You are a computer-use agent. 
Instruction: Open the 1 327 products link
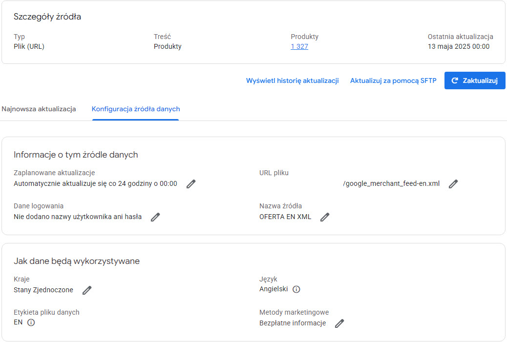299,47
